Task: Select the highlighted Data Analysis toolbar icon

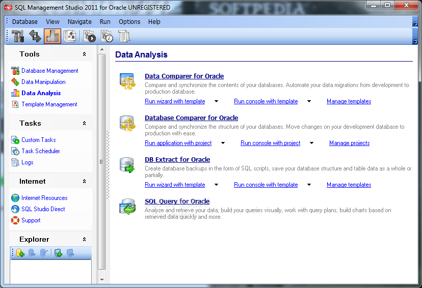Action: (x=52, y=36)
